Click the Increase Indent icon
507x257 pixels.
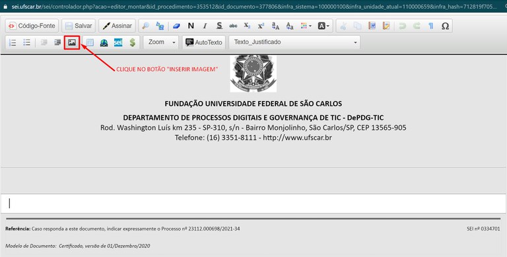click(x=57, y=42)
